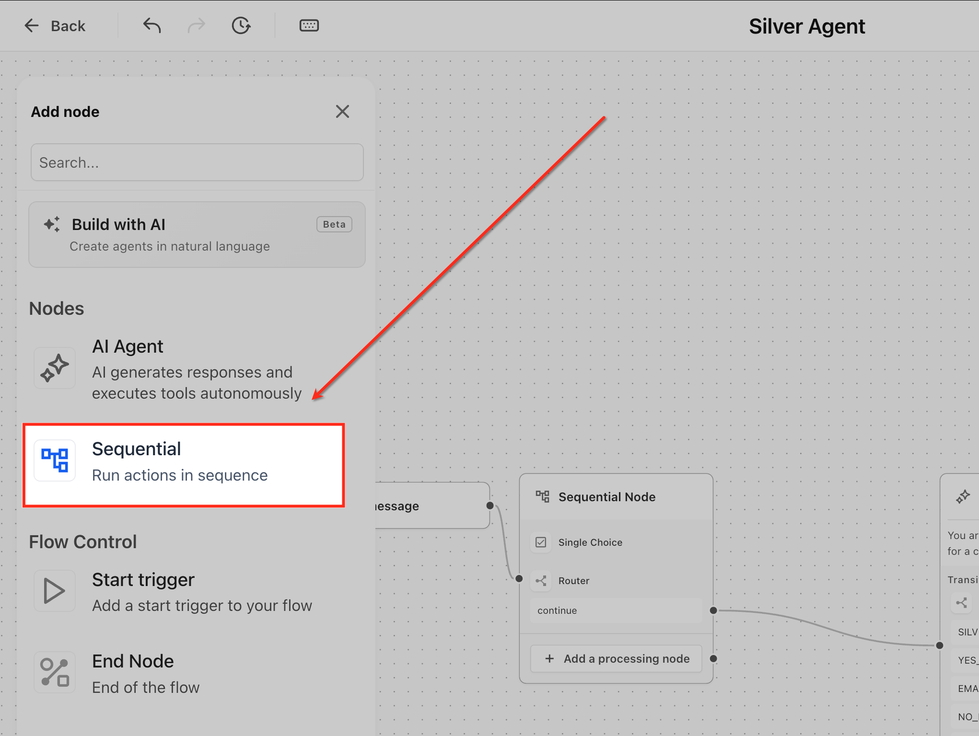Click the Start trigger play icon

(x=55, y=591)
